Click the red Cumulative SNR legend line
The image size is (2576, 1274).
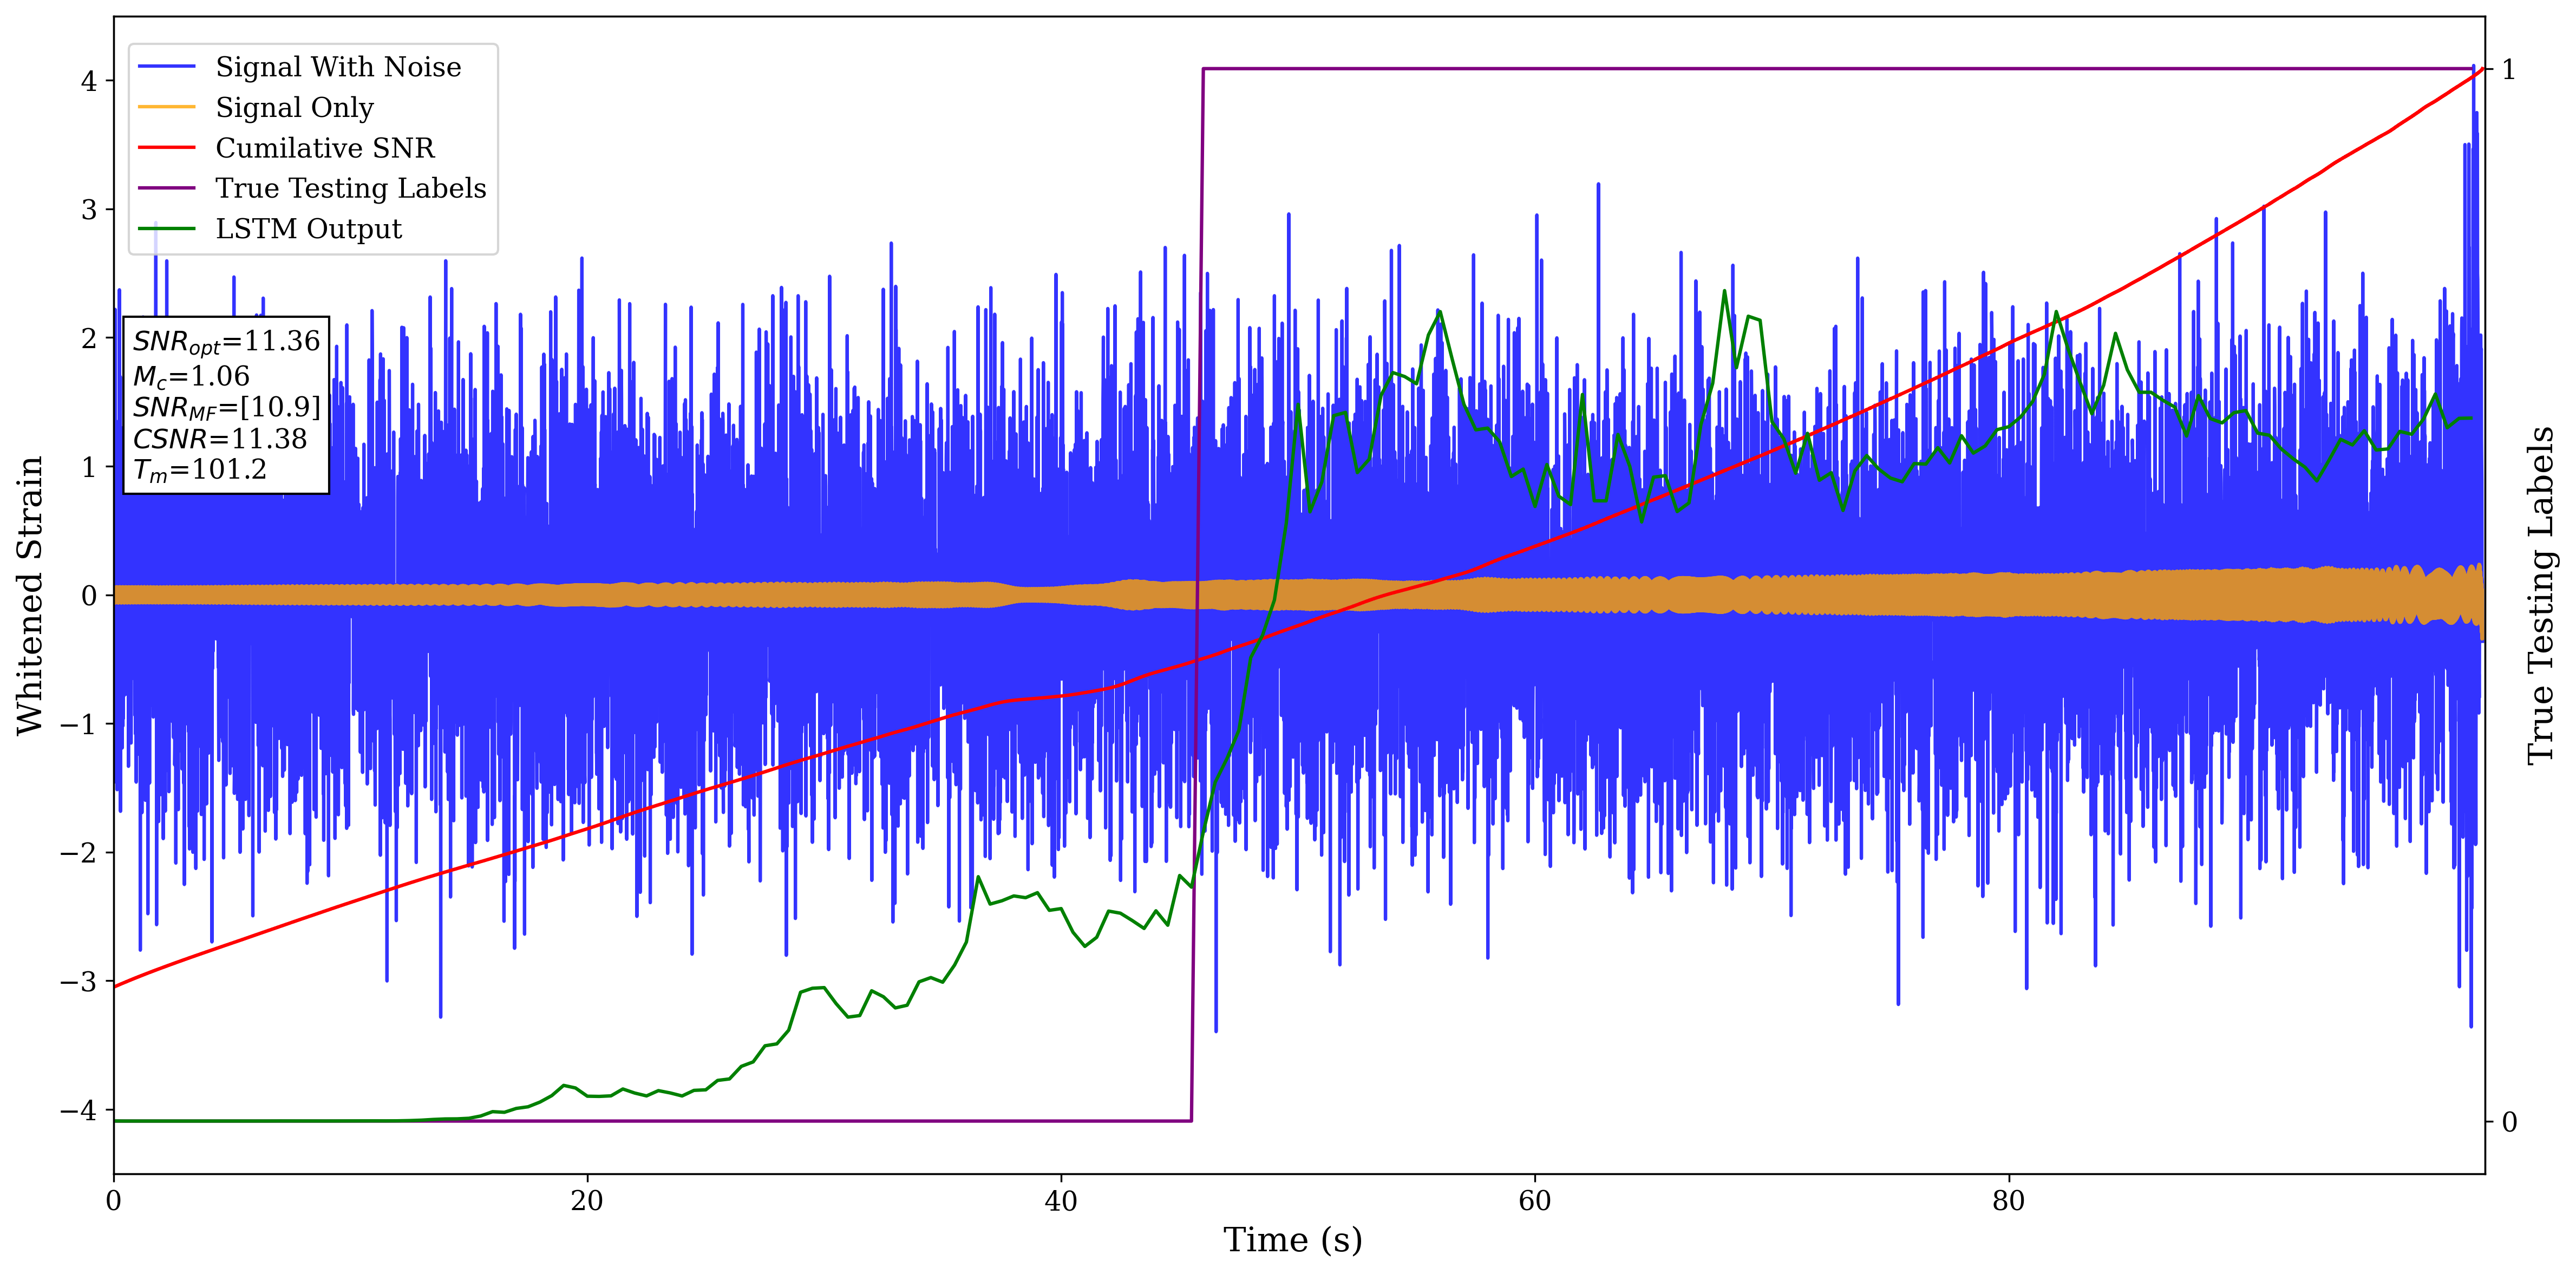tap(166, 148)
